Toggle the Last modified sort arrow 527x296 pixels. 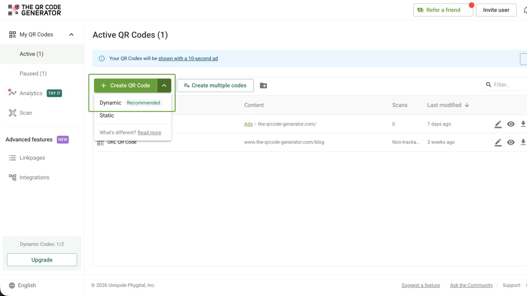(x=467, y=105)
